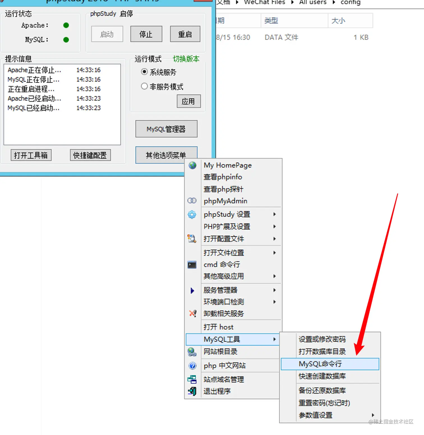
Task: Choose 查看php探针 from the menu
Action: pos(223,189)
